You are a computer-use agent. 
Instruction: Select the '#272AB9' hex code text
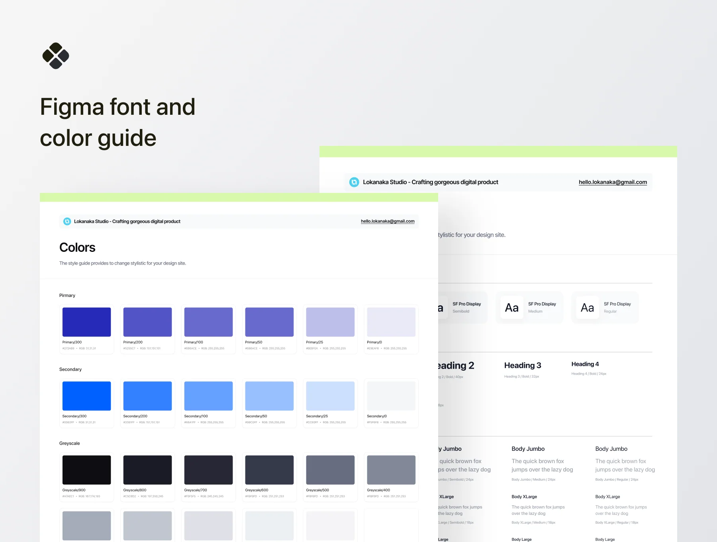69,348
